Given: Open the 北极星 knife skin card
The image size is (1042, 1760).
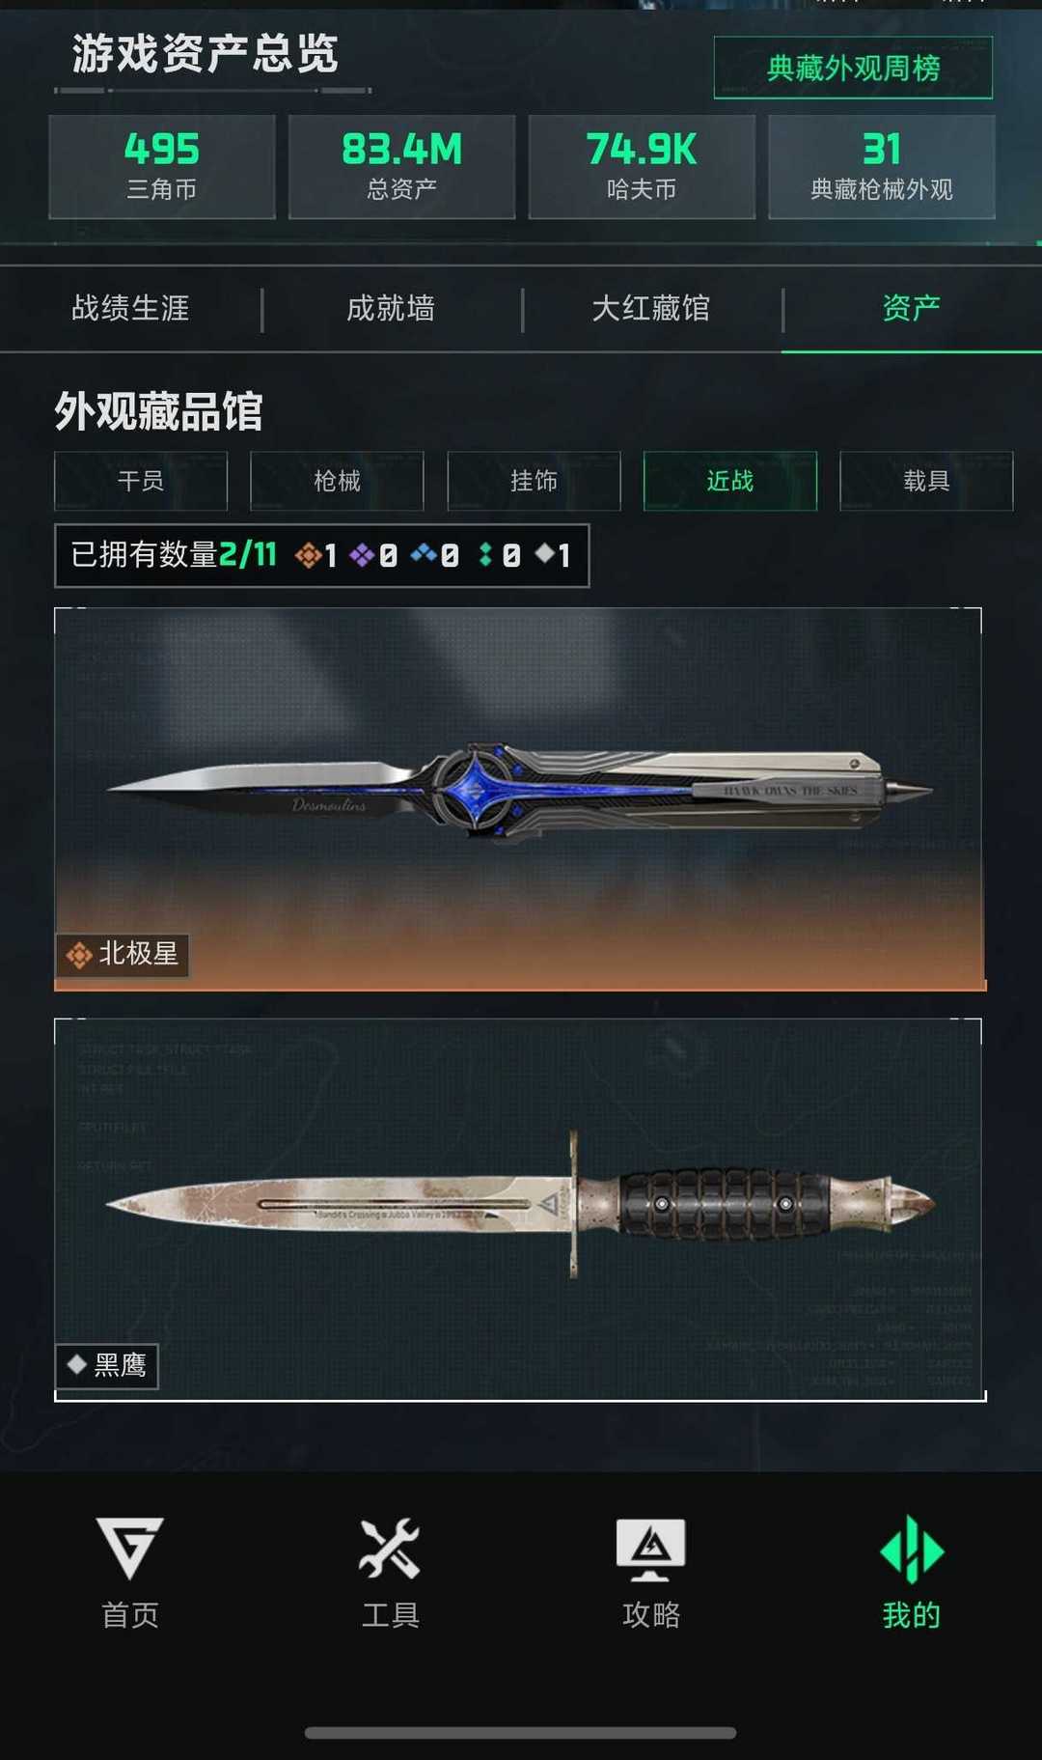Looking at the screenshot, I should (520, 799).
